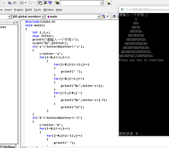Click the scanf("%c",&letter); line
The image size is (169, 148).
click(50, 43)
